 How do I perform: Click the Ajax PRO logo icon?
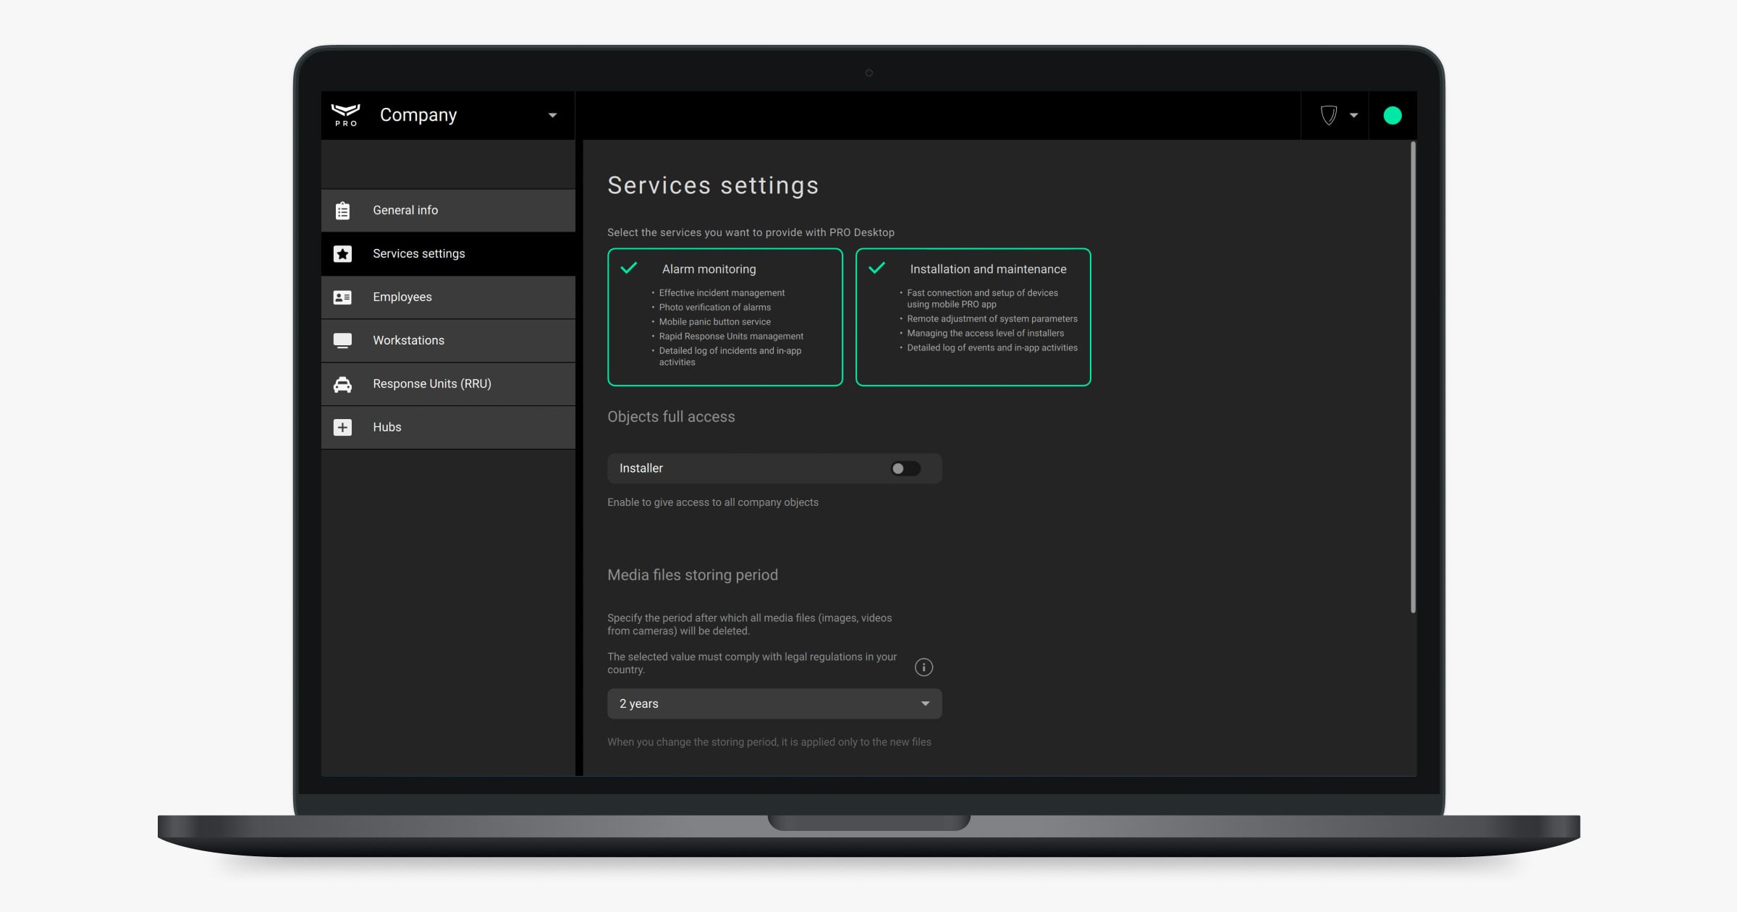[x=345, y=114]
